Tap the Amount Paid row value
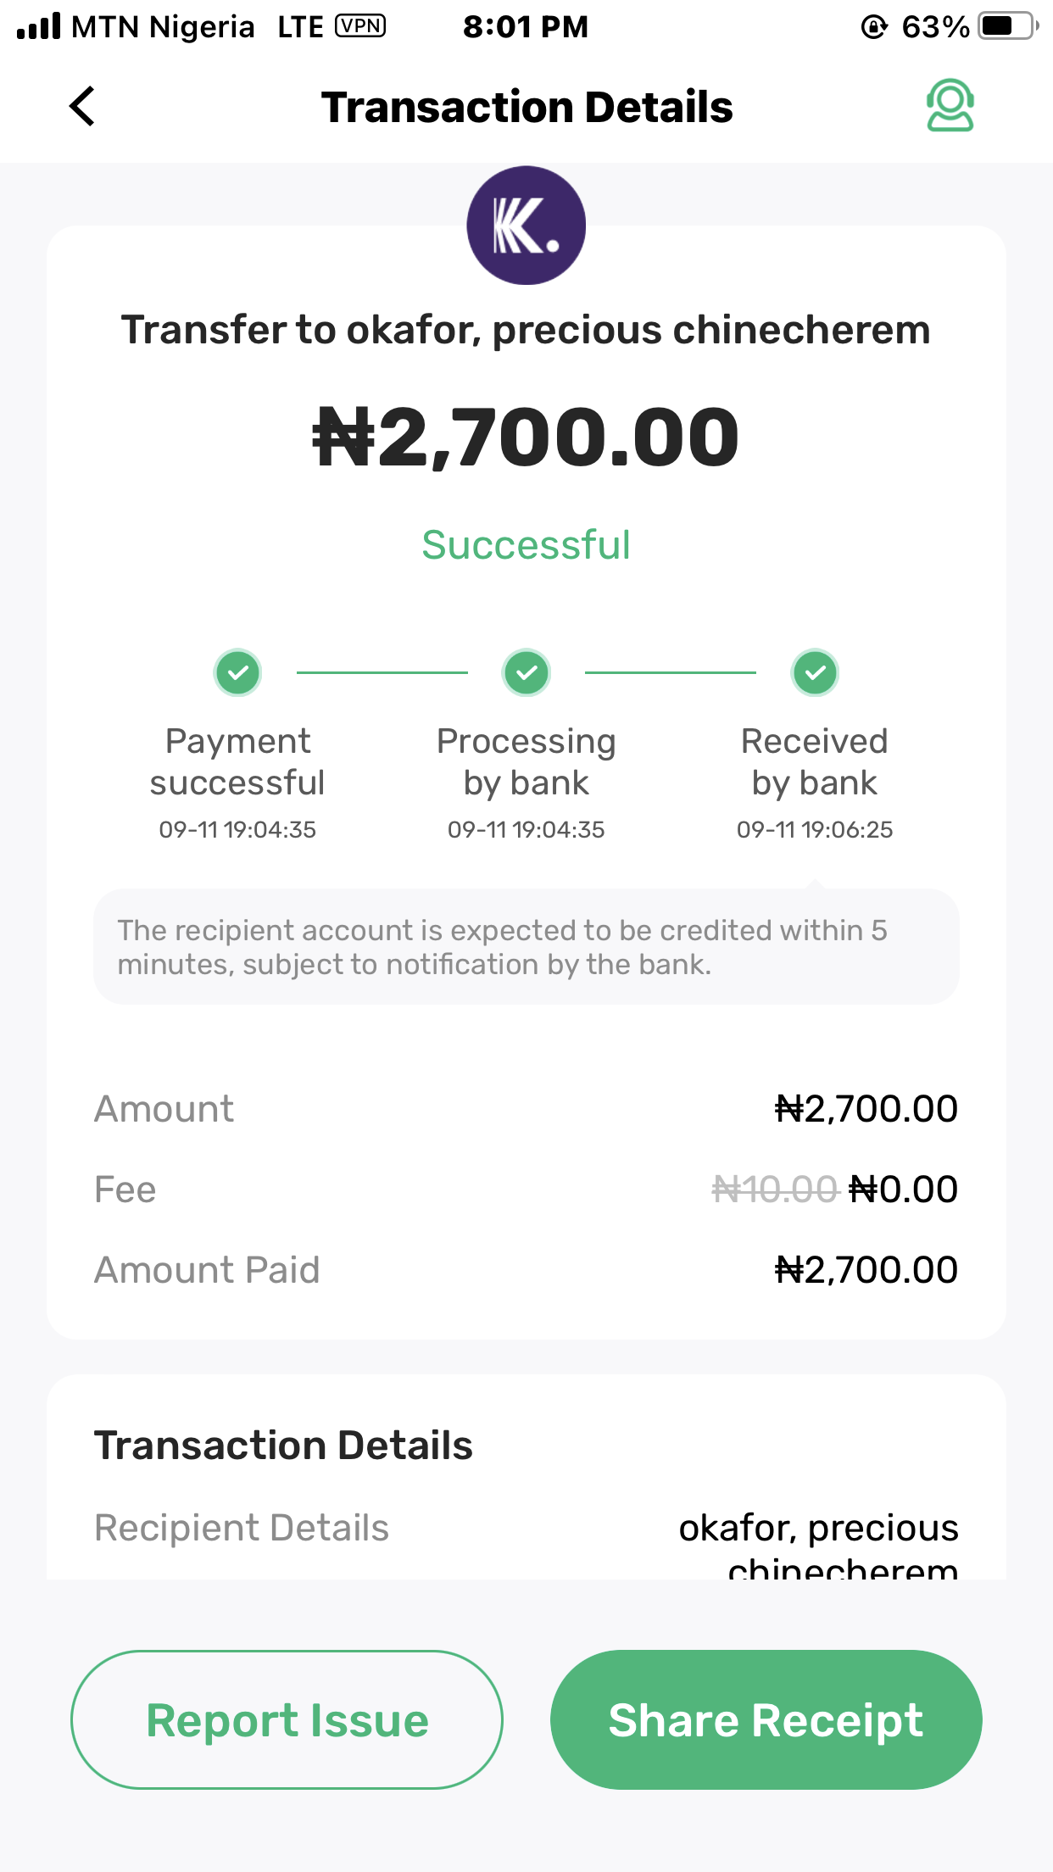This screenshot has width=1053, height=1872. click(x=866, y=1270)
